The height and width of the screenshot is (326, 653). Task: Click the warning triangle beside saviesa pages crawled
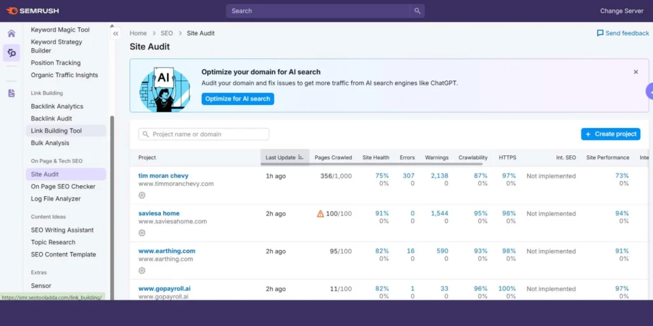(320, 214)
